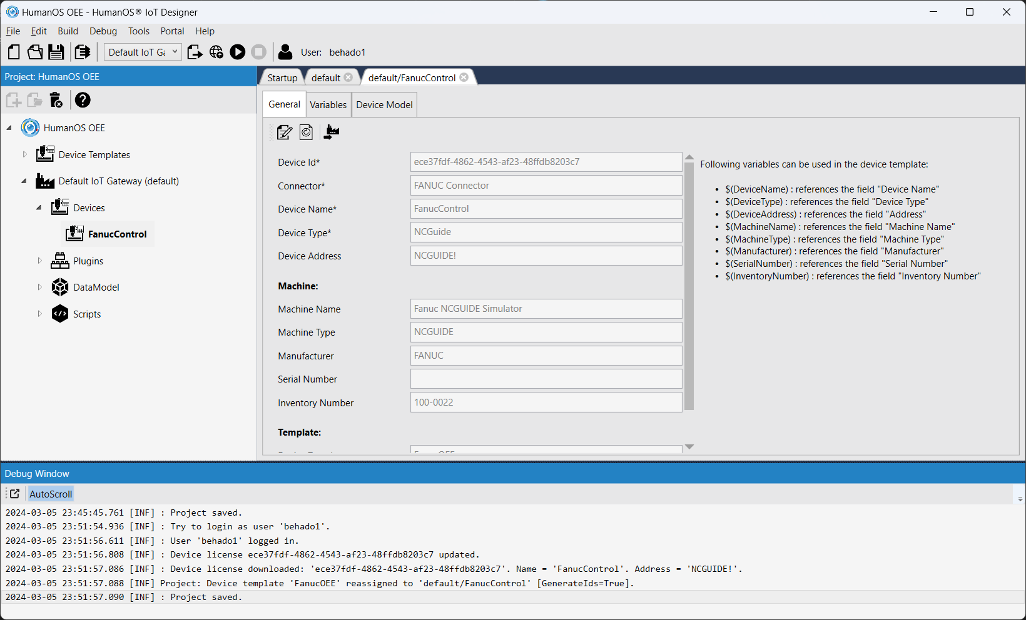The height and width of the screenshot is (620, 1026).
Task: Click the greyed-out Stop button
Action: [x=259, y=52]
